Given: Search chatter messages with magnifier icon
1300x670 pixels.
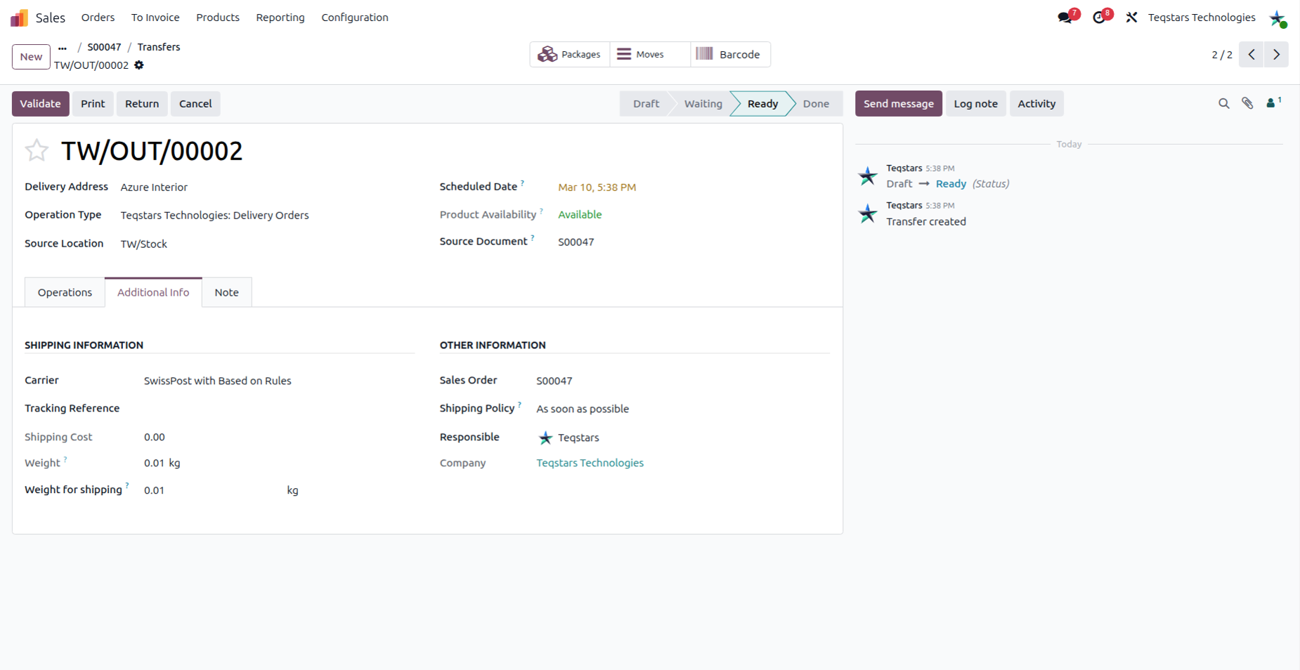Looking at the screenshot, I should (x=1223, y=103).
